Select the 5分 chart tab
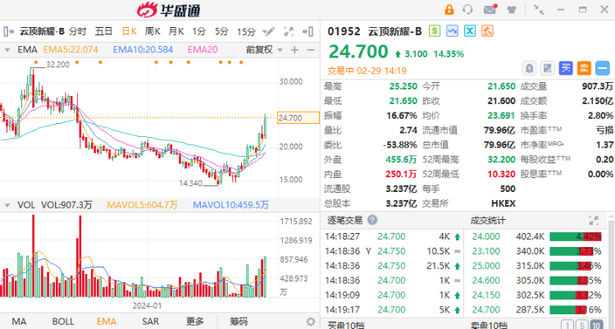 221,31
